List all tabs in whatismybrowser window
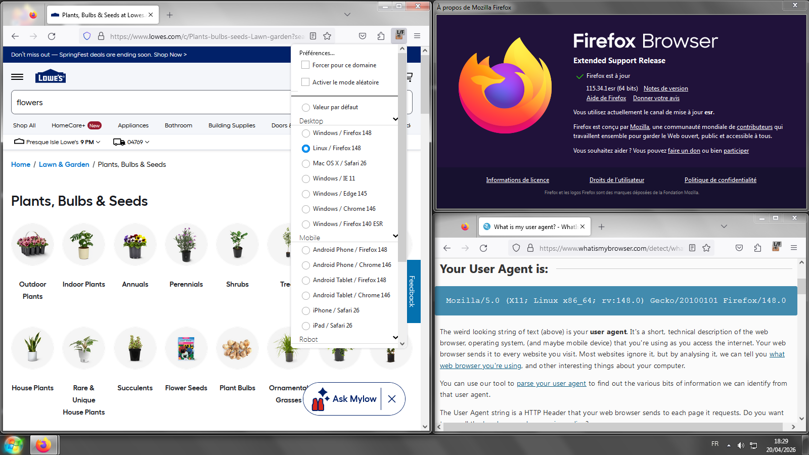This screenshot has height=455, width=809. (x=724, y=226)
